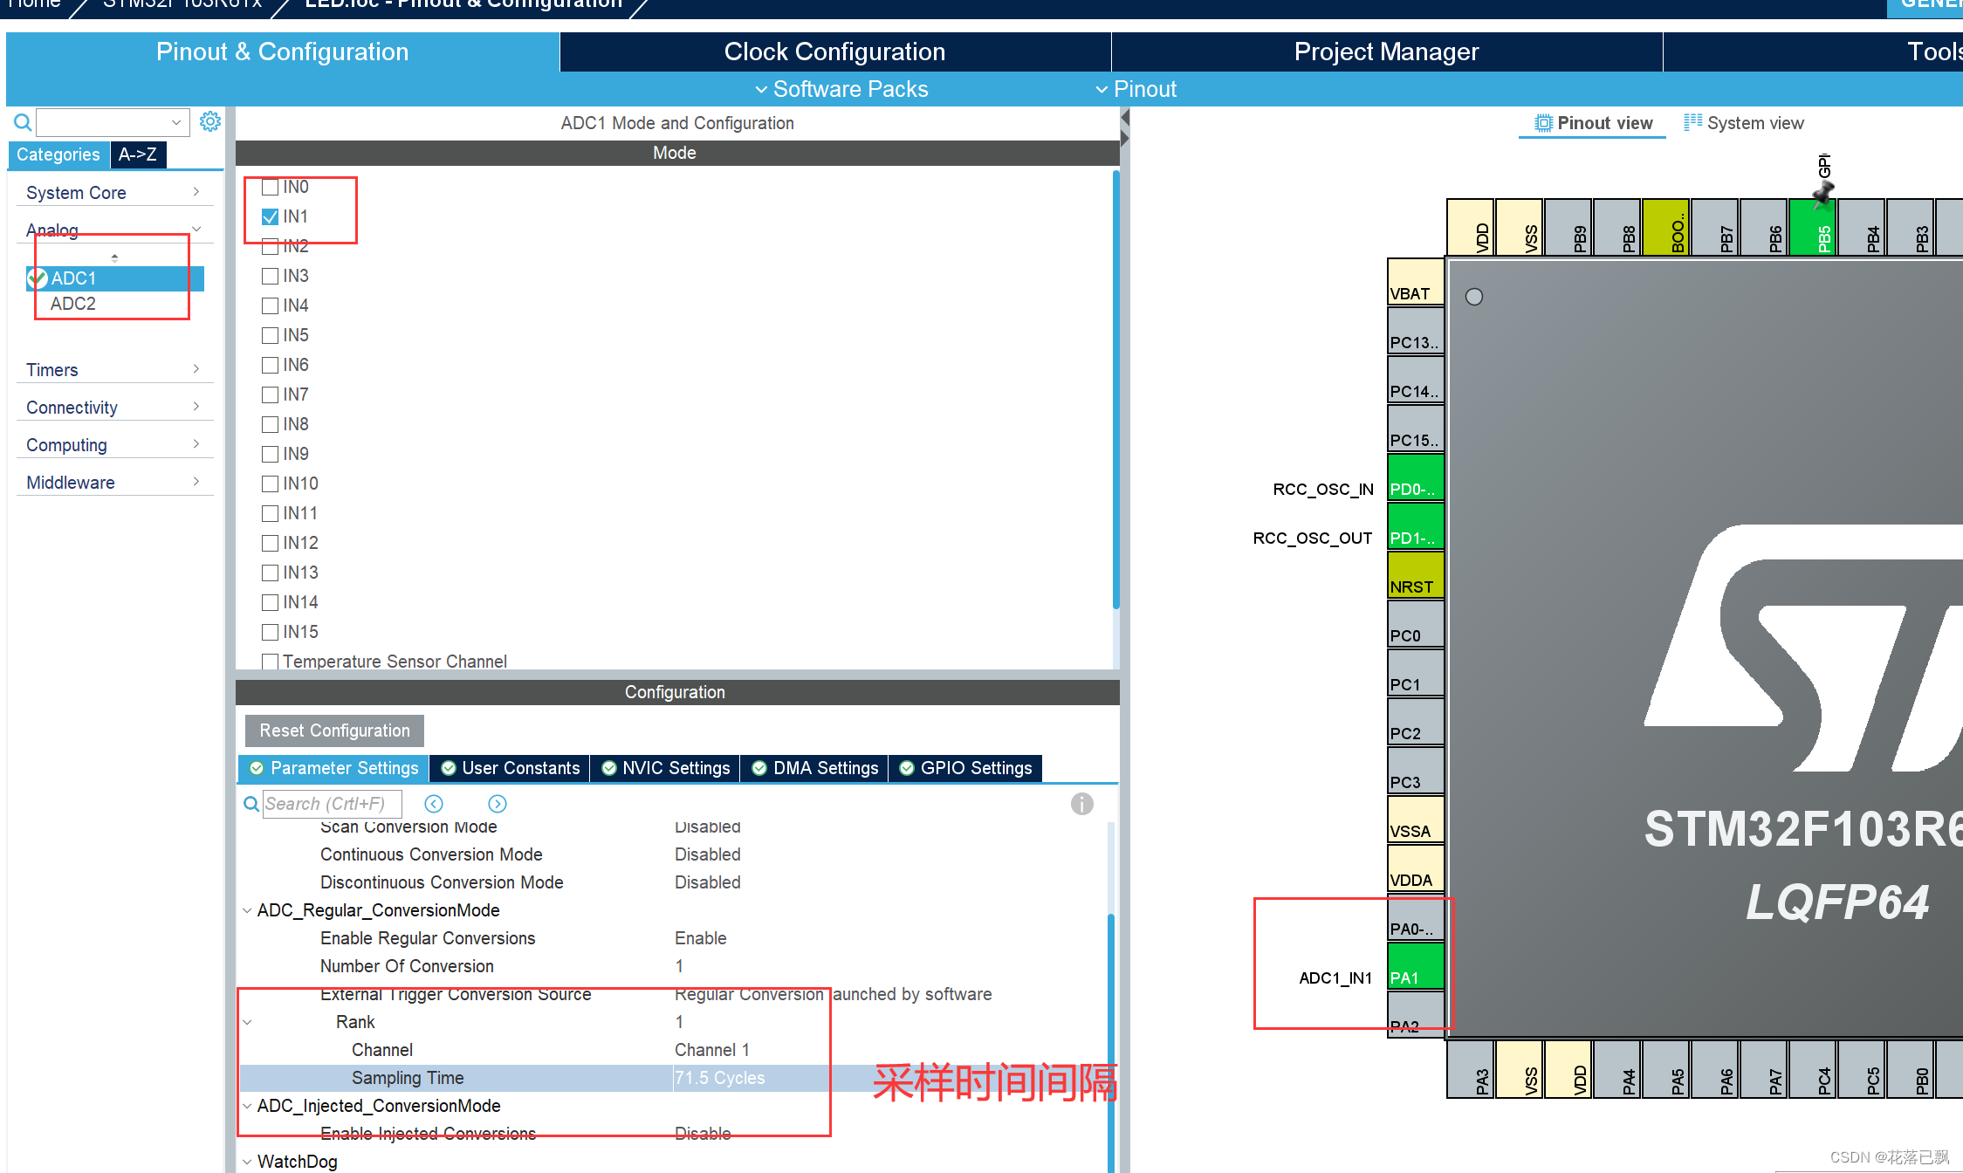This screenshot has height=1173, width=1963.
Task: Open the Software Packs dropdown
Action: click(841, 89)
